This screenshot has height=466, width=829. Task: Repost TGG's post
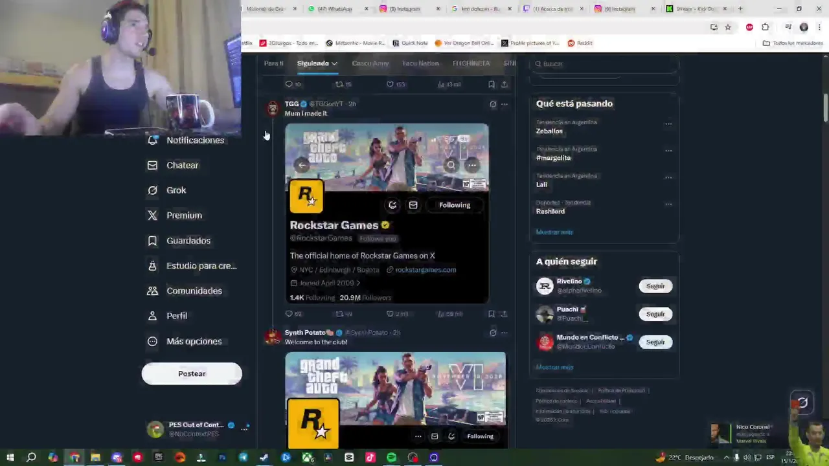tap(343, 314)
